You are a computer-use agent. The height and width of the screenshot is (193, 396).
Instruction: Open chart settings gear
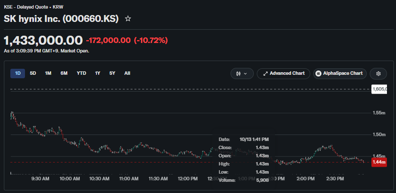(378, 74)
